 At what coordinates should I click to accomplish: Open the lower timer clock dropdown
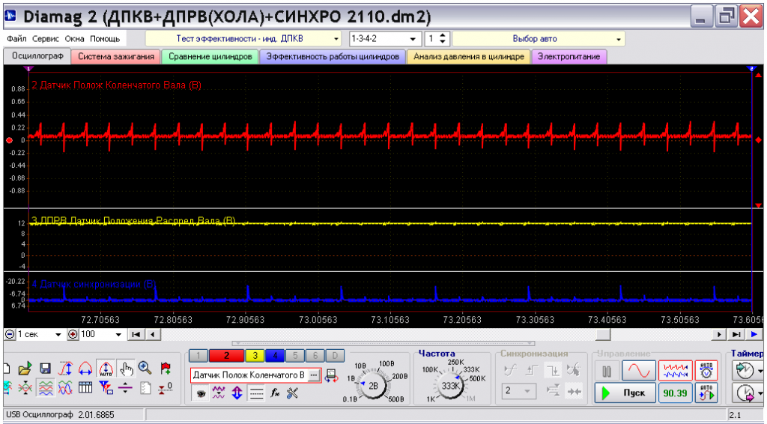(760, 393)
